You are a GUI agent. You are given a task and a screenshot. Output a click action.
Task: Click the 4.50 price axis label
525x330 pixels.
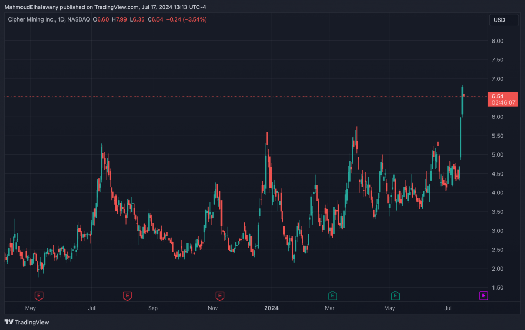[x=498, y=174]
